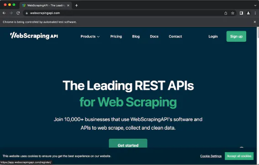Open the Docs link
259x165 pixels.
[x=154, y=36]
